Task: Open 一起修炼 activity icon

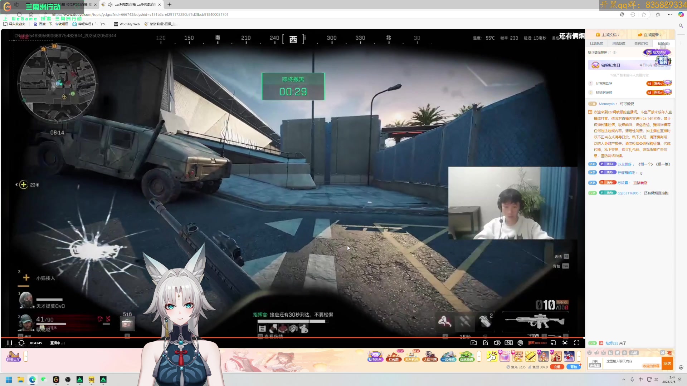Action: pyautogui.click(x=448, y=356)
